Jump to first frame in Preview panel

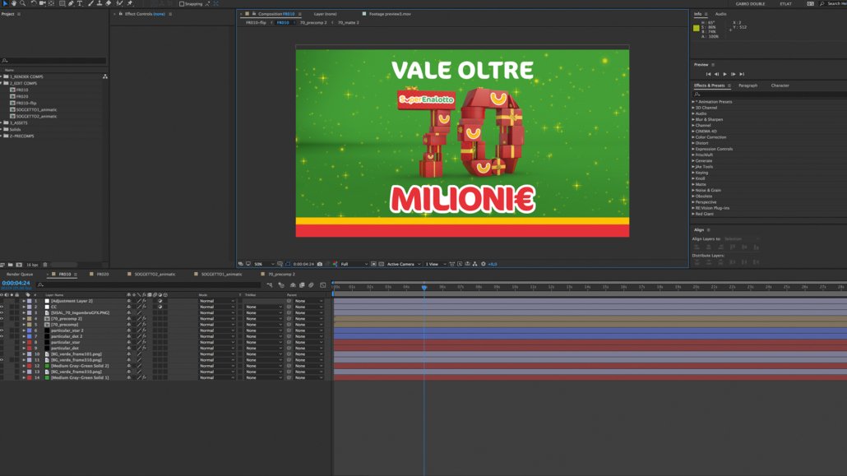tap(708, 74)
